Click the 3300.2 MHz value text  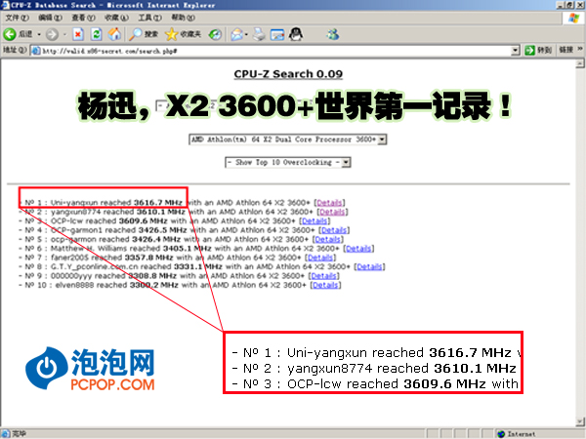point(154,285)
